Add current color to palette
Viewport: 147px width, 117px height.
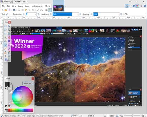point(6,106)
